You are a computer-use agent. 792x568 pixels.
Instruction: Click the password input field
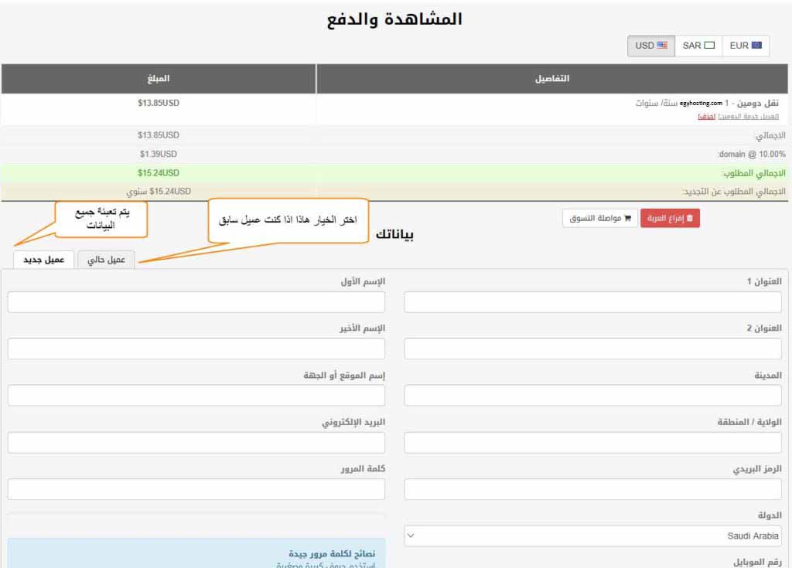pyautogui.click(x=196, y=489)
